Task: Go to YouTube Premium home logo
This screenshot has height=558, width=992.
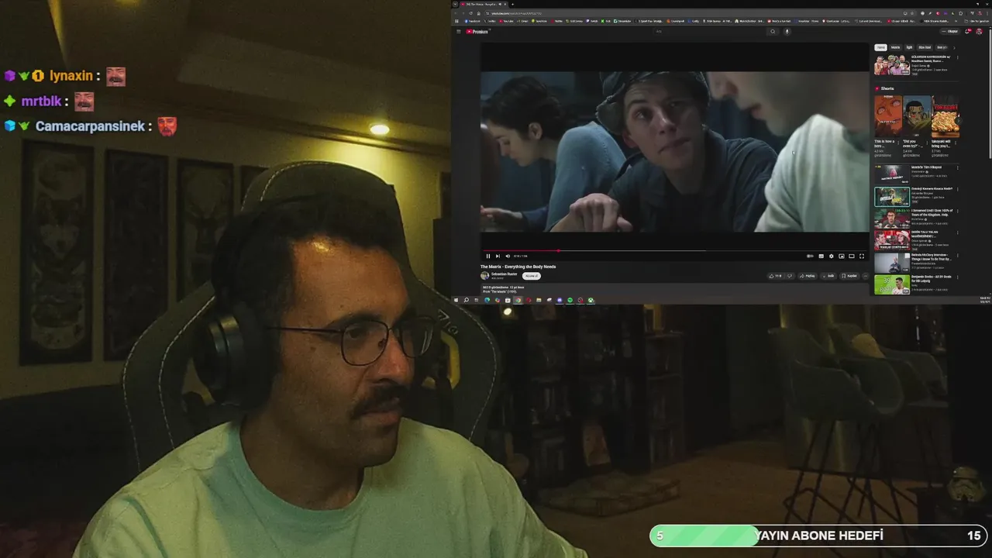Action: point(477,31)
